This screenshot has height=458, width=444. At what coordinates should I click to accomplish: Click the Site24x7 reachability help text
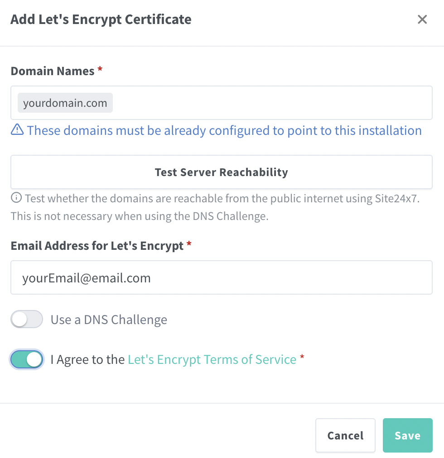[215, 207]
